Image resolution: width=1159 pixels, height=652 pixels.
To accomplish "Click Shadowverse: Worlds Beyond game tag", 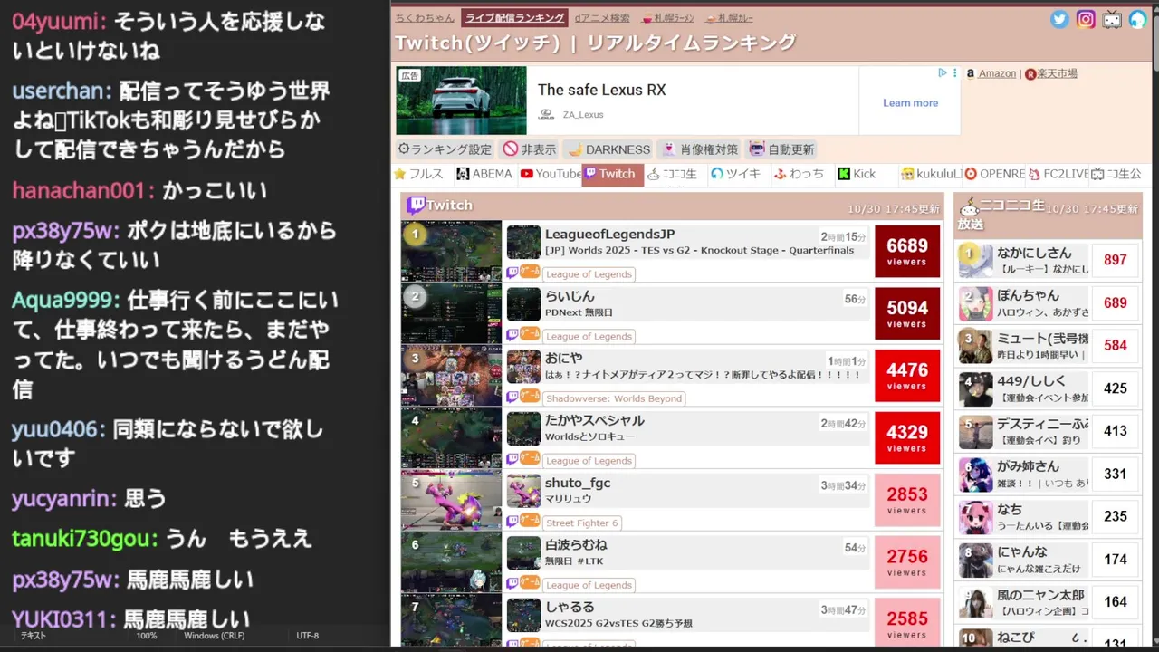I will pos(614,398).
